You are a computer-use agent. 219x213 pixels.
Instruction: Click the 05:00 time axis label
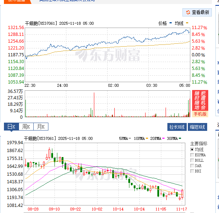[x=185, y=85]
